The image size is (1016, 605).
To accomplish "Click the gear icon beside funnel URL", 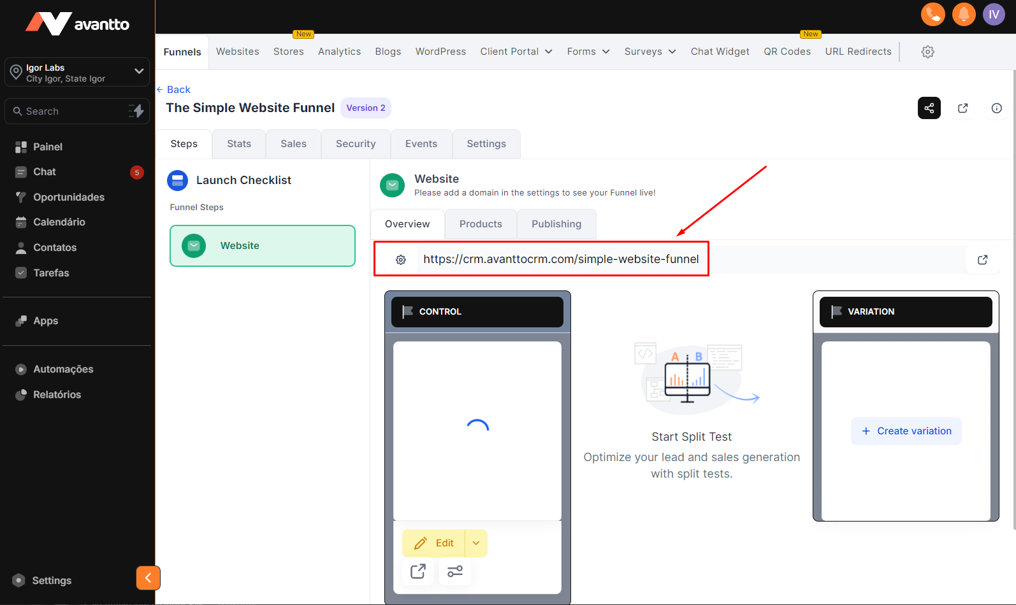I will (401, 260).
